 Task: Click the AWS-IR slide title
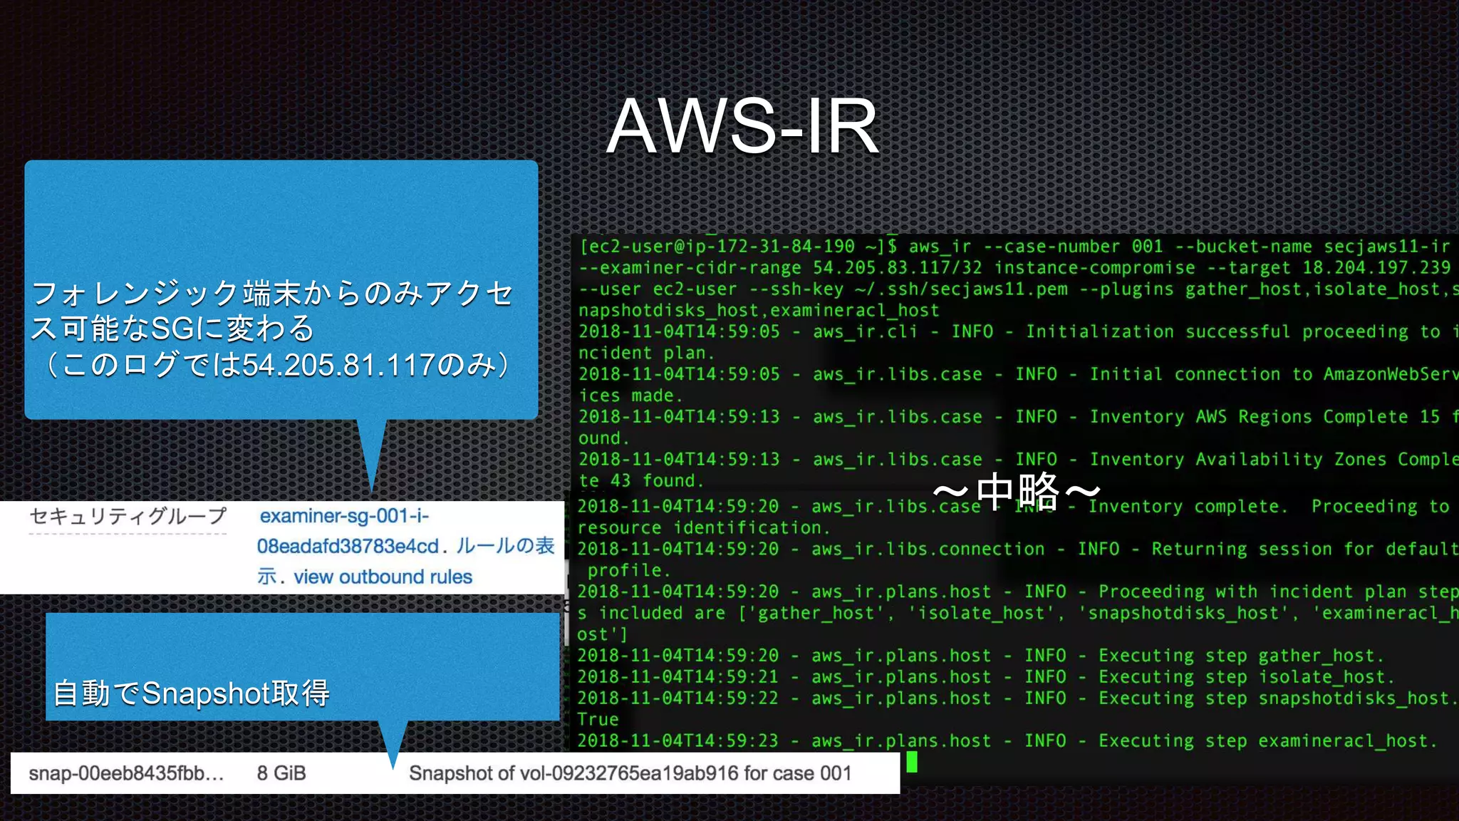coord(742,126)
